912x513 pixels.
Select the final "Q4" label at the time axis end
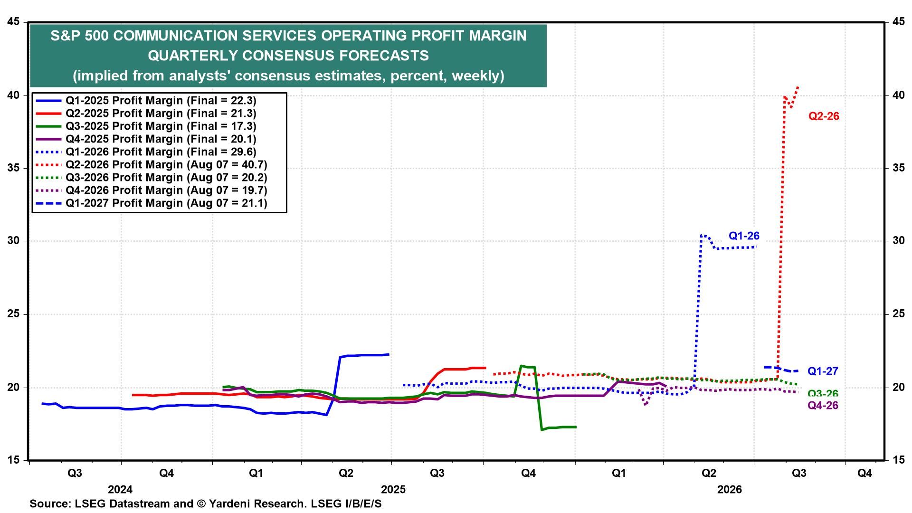tap(864, 474)
